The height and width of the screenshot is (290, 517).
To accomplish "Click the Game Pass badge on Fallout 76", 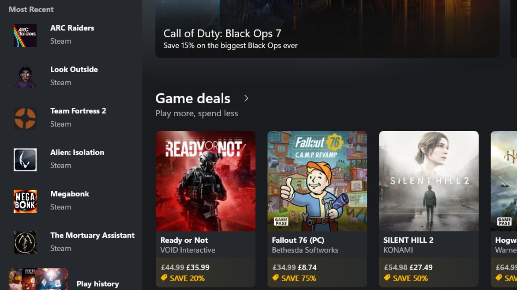I will pyautogui.click(x=281, y=221).
